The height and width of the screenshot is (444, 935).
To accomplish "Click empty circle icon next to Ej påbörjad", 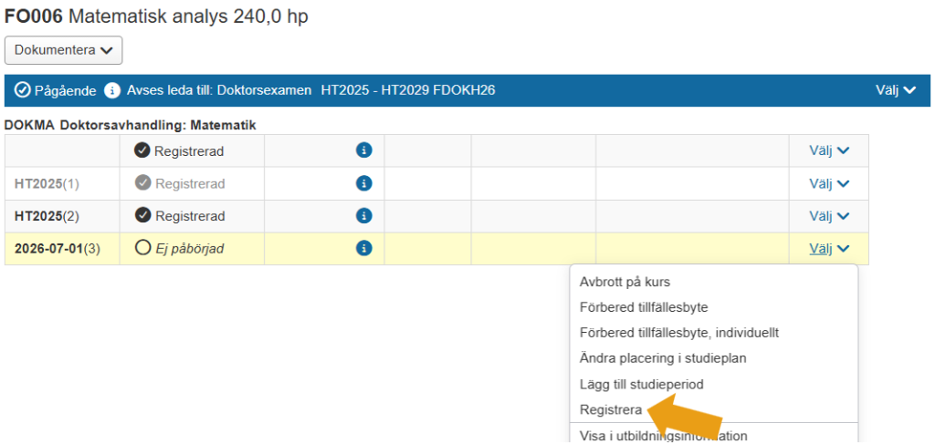I will (142, 248).
